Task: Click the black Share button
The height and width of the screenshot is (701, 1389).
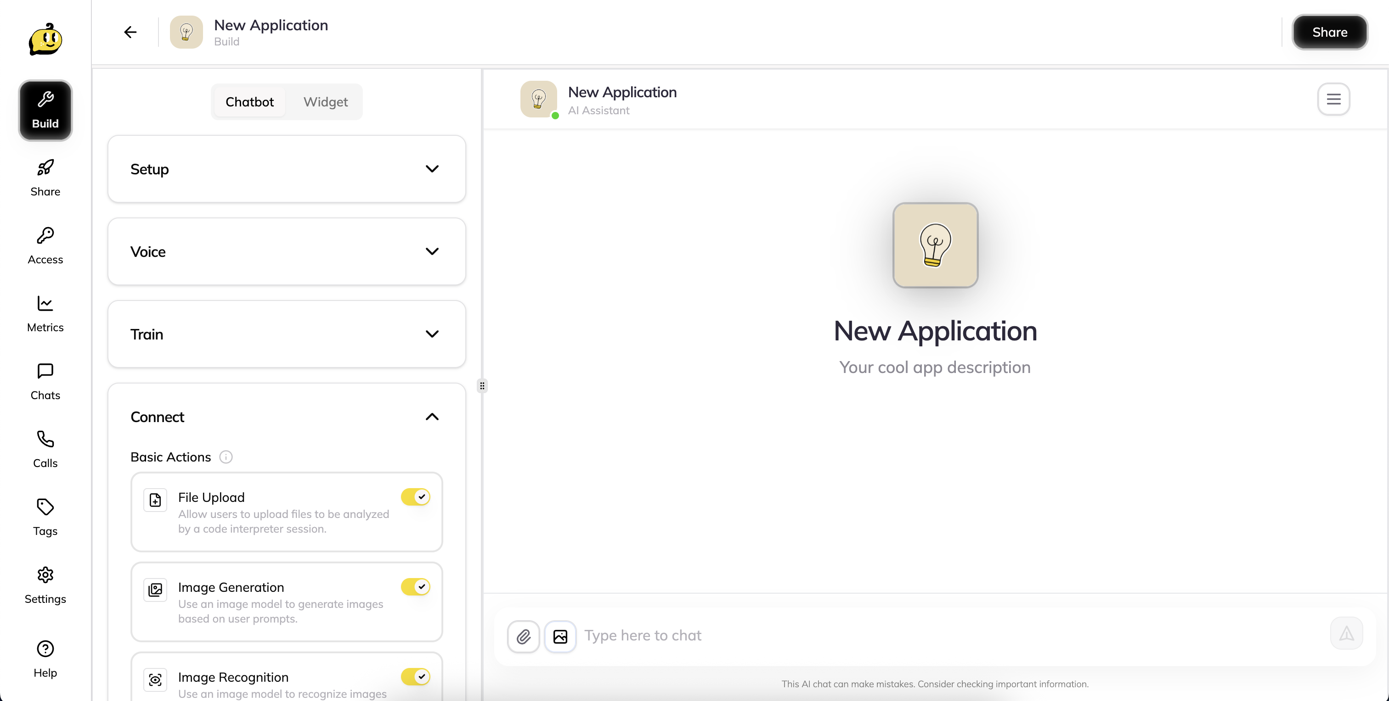Action: coord(1329,32)
